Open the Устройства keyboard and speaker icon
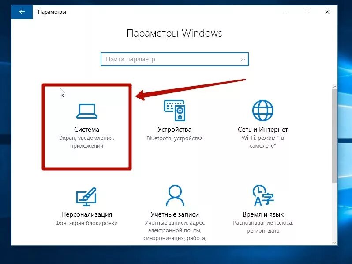The image size is (352, 264). tap(175, 110)
